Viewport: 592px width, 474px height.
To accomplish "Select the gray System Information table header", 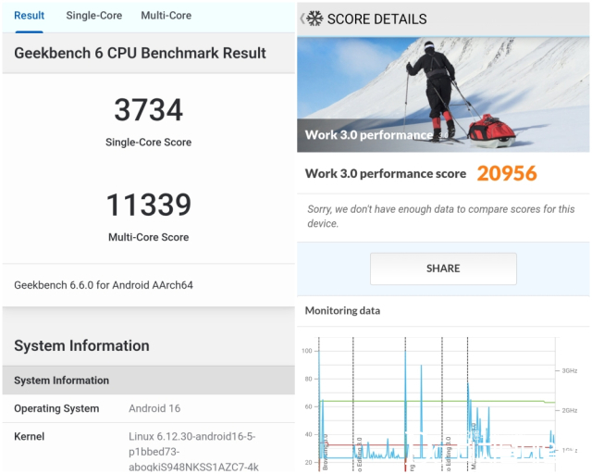I will pos(148,380).
